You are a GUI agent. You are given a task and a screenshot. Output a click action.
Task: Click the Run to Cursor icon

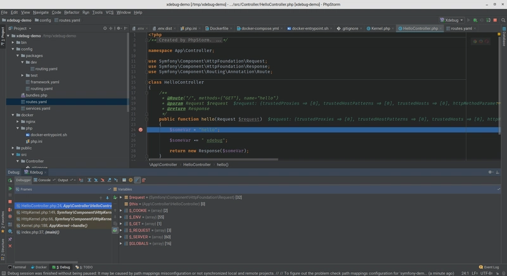click(x=116, y=180)
